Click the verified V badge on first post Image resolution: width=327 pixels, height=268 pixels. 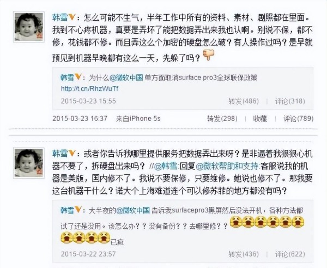pyautogui.click(x=72, y=17)
